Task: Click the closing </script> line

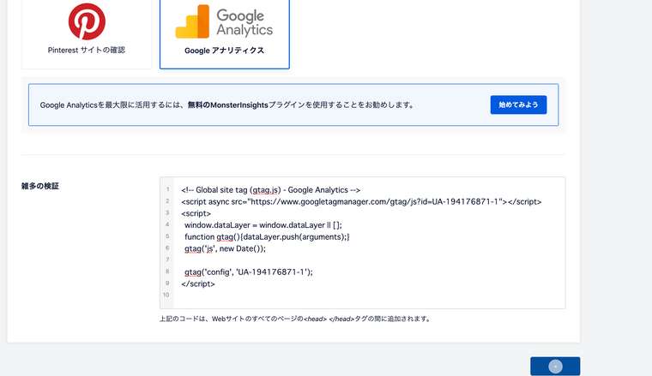Action: pyautogui.click(x=198, y=283)
